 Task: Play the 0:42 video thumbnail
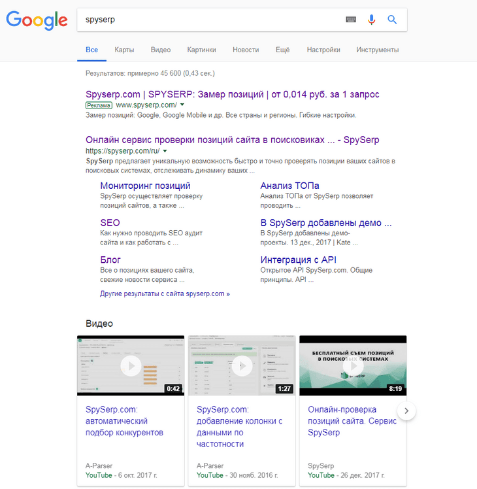[x=131, y=365]
